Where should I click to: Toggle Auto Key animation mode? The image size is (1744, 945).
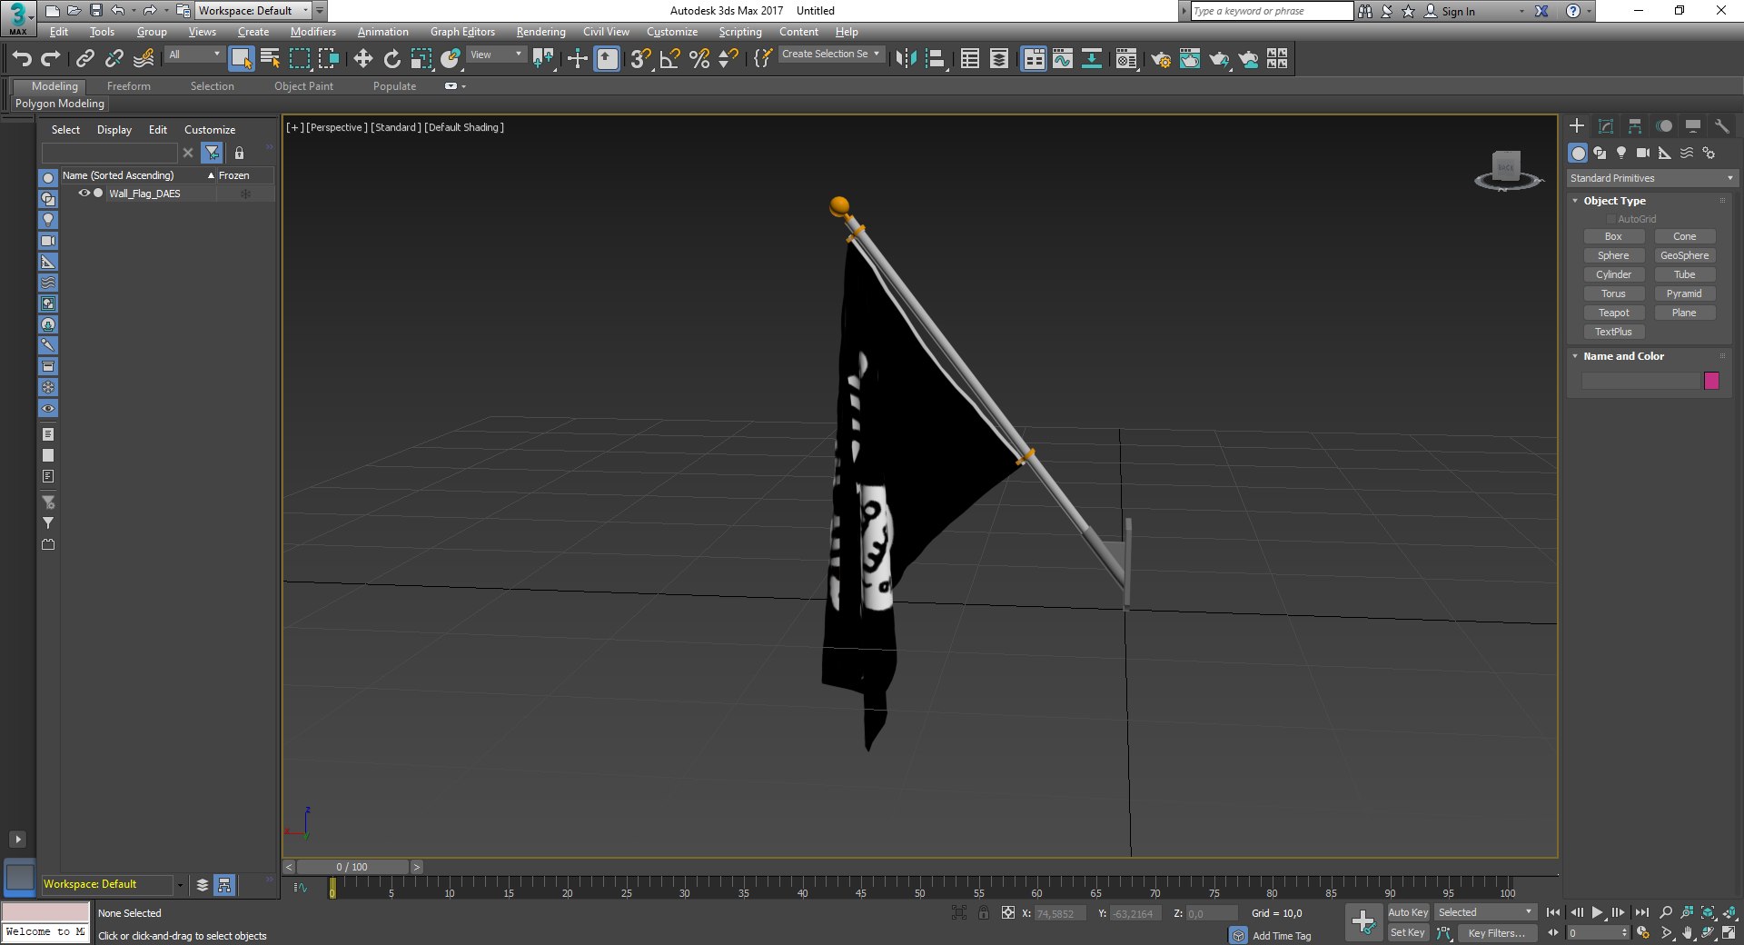pos(1408,912)
